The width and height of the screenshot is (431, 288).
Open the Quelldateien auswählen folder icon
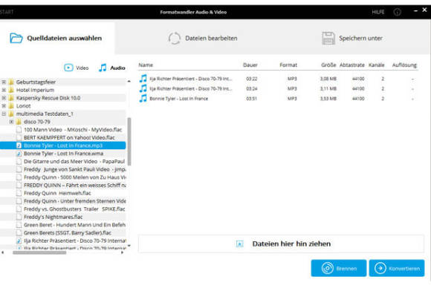coord(16,38)
